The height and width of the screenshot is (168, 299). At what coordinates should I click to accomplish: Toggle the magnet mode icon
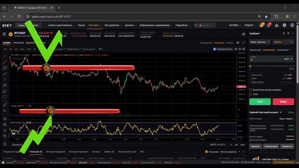pyautogui.click(x=5, y=118)
